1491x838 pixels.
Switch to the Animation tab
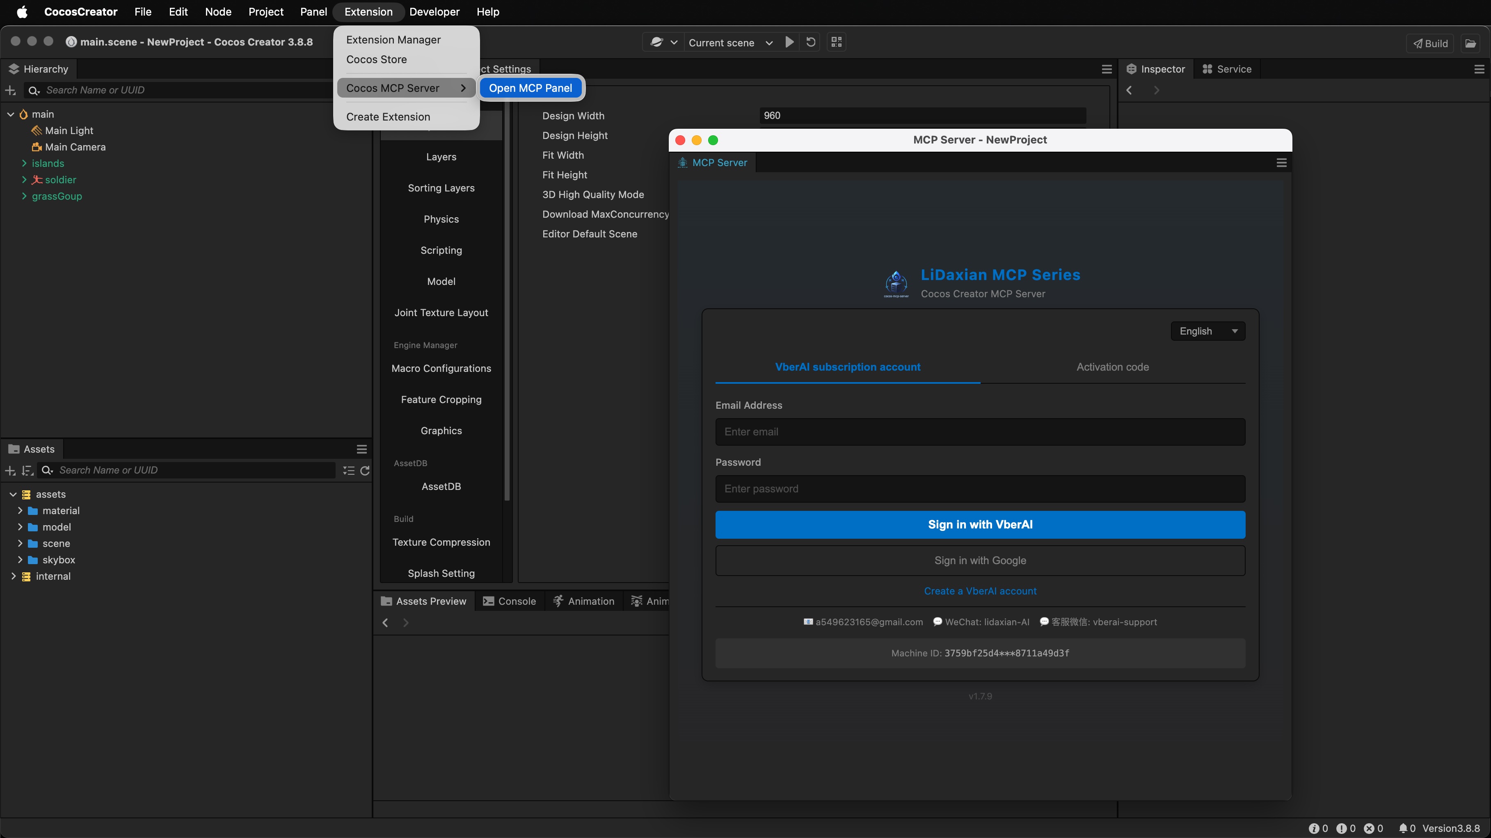[x=583, y=601]
